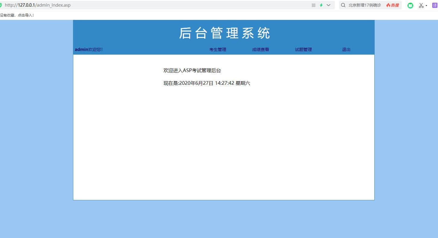Screen dimensions: 438x238
Task: Open the scissors screenshot dropdown arrow
Action: 427,5
